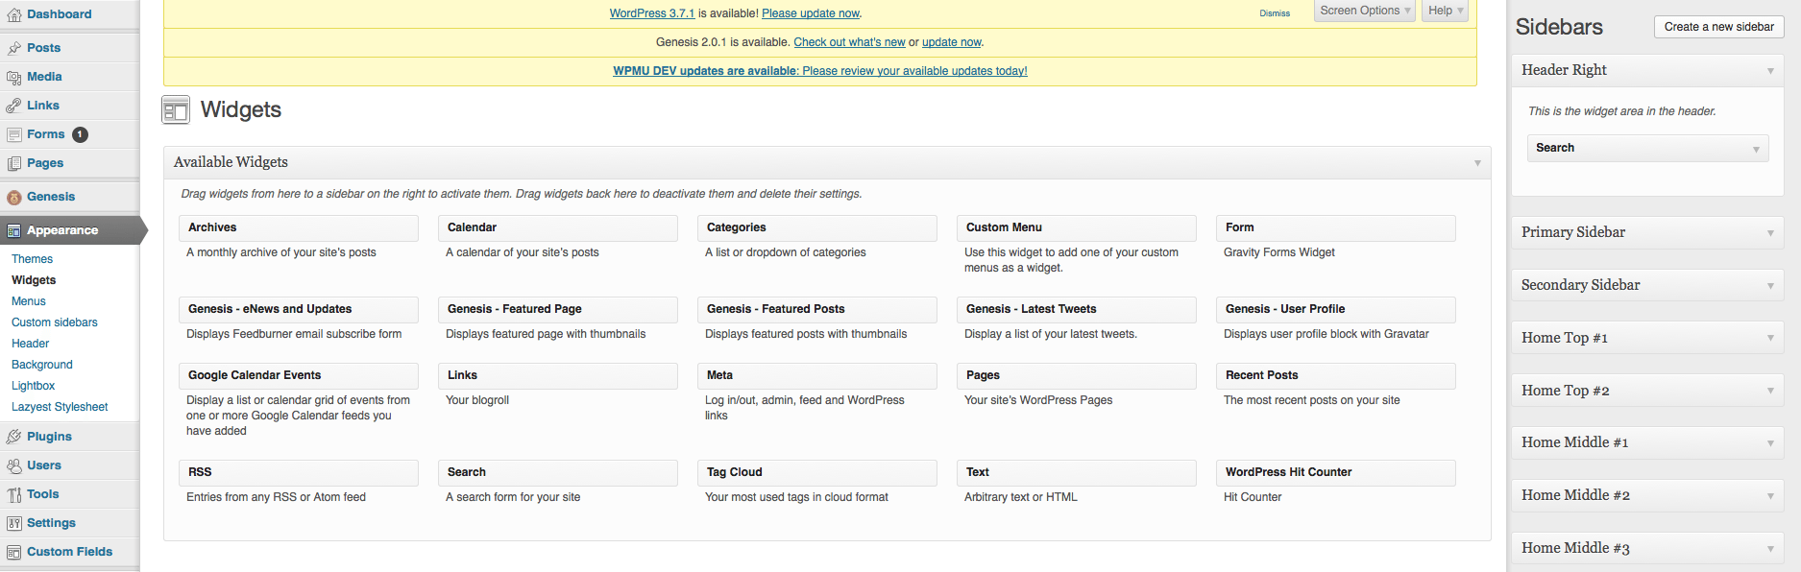This screenshot has height=572, width=1801.
Task: Dismiss the WordPress update notice
Action: click(1275, 13)
